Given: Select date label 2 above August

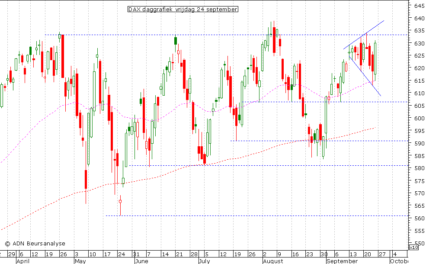Looking at the screenshot, I should [265, 254].
